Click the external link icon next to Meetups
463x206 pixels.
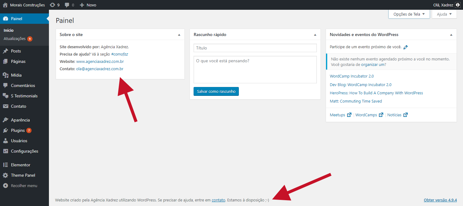(349, 115)
